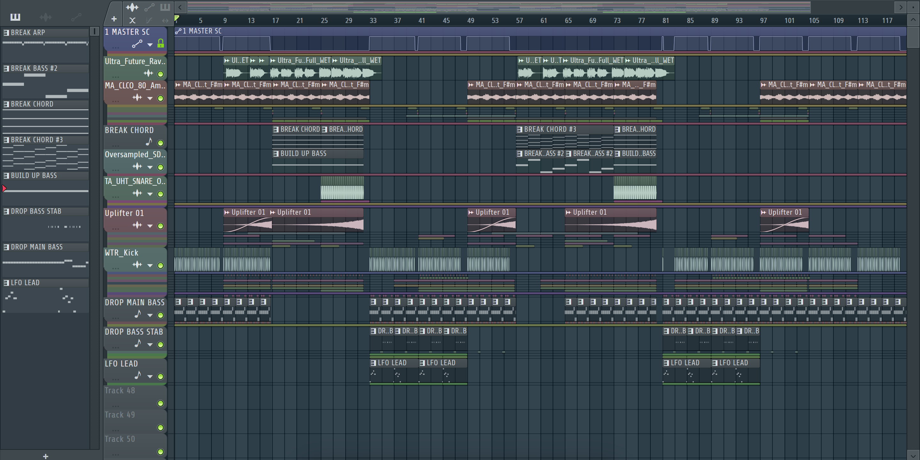Toggle the lock on 1 MASTER SC track

pyautogui.click(x=161, y=43)
